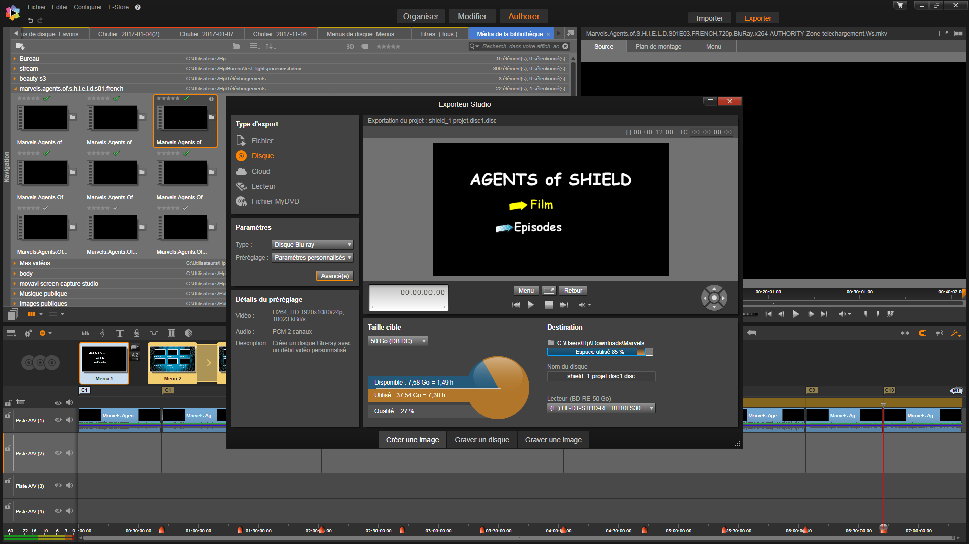Expand the Bureau library folder
The image size is (969, 545).
pyautogui.click(x=15, y=59)
